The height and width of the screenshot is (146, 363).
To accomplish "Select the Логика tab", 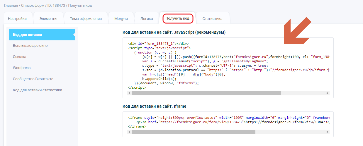I will pyautogui.click(x=147, y=19).
